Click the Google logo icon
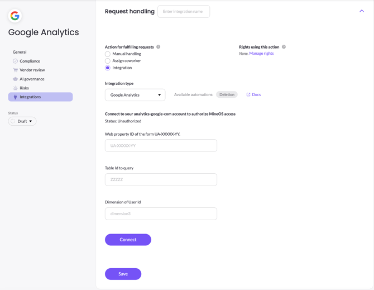Viewport: 374px width, 290px height. pos(15,16)
